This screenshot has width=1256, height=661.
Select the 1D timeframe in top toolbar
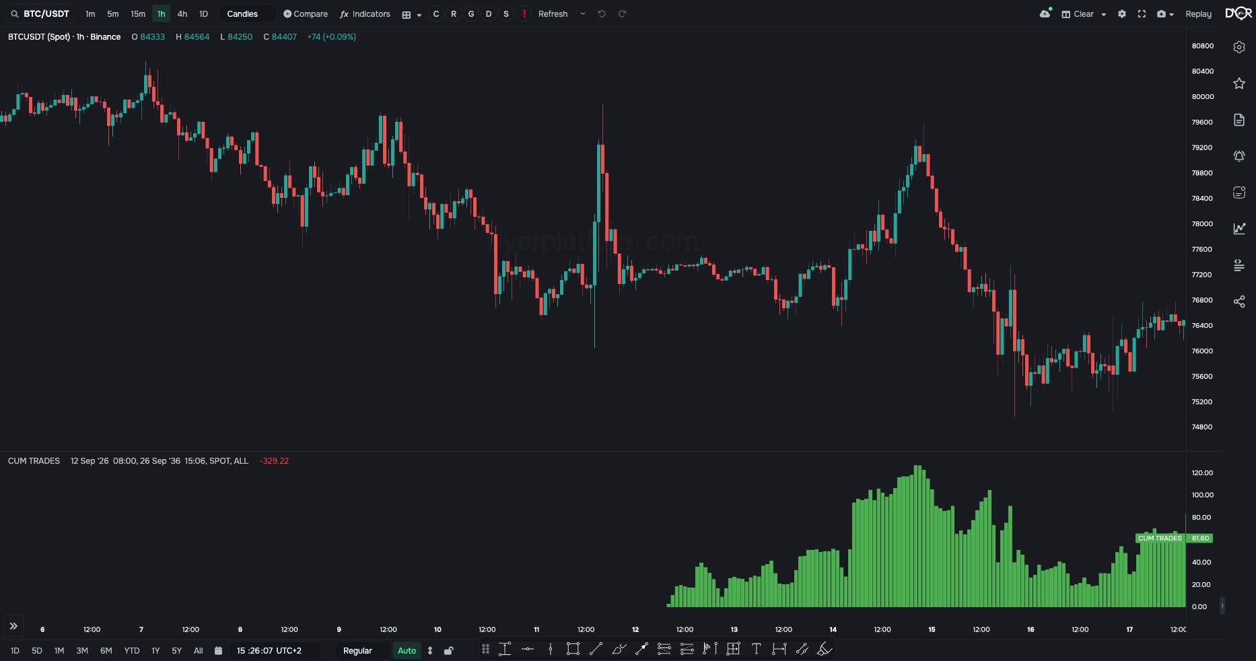[203, 14]
